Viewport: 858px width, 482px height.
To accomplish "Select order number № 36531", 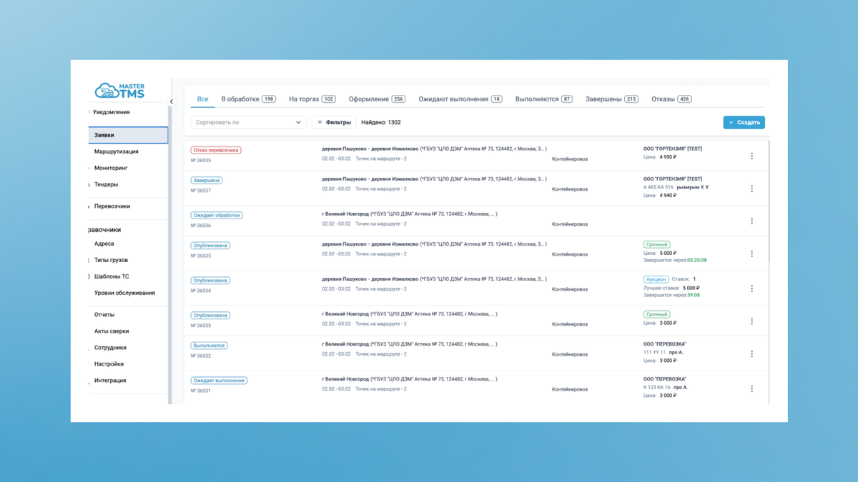I will click(201, 391).
